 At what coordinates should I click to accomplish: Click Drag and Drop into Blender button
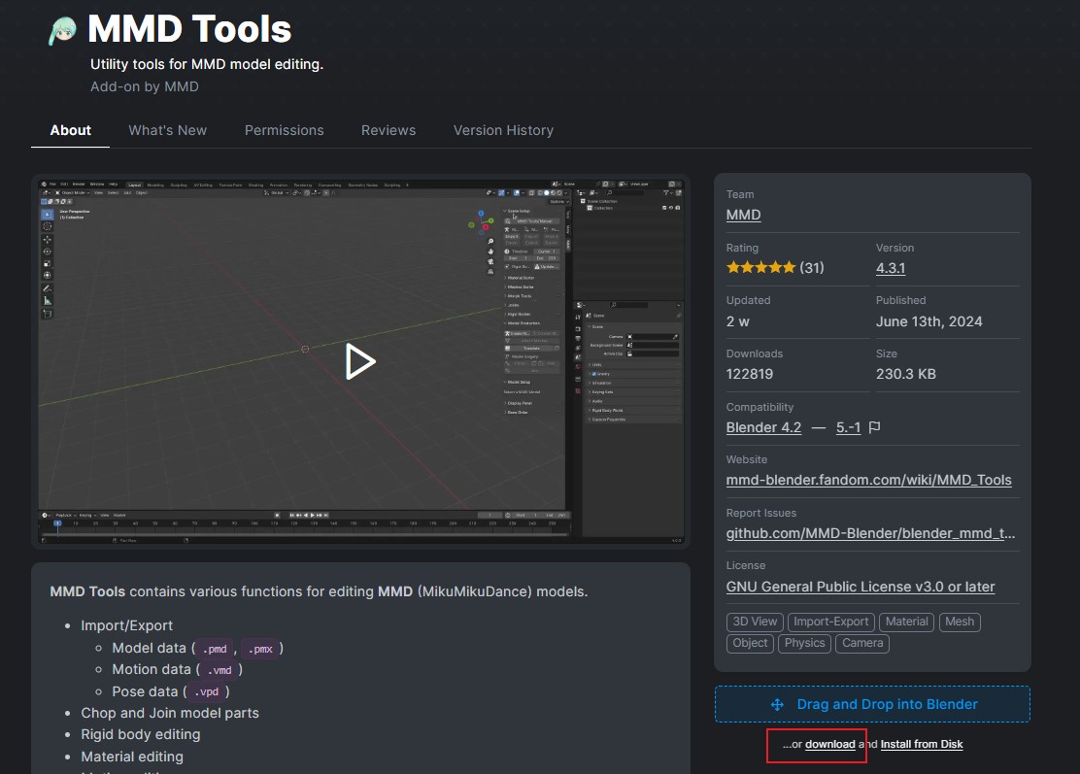click(x=872, y=704)
